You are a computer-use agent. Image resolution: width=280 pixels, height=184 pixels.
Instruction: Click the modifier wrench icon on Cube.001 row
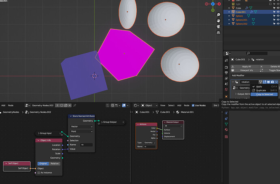[x=252, y=12]
